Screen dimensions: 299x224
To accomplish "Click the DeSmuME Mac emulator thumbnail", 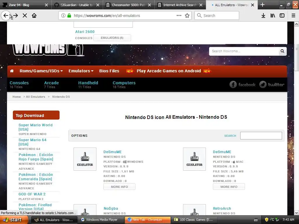I will (x=194, y=159).
